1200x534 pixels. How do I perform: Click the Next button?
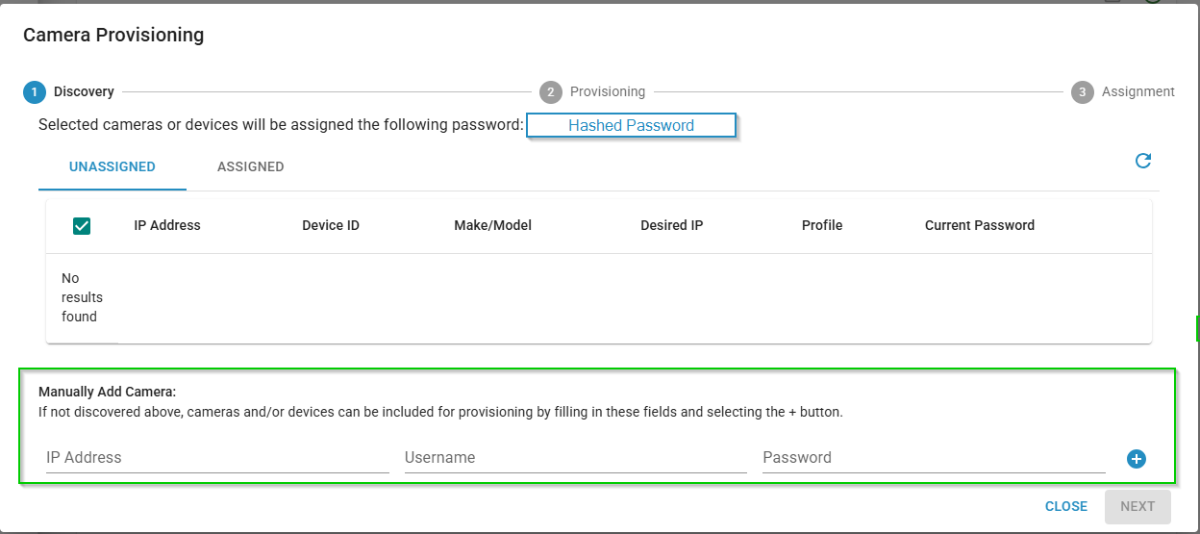(1137, 506)
